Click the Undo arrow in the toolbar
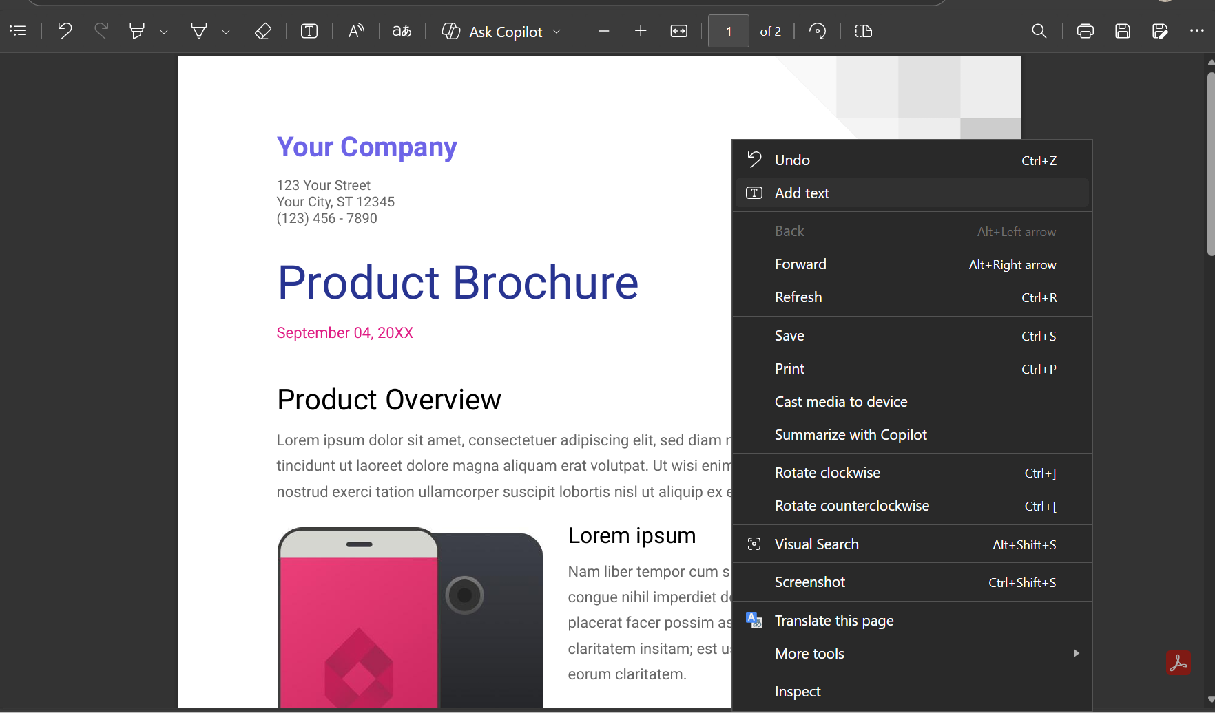The image size is (1215, 713). pyautogui.click(x=65, y=31)
